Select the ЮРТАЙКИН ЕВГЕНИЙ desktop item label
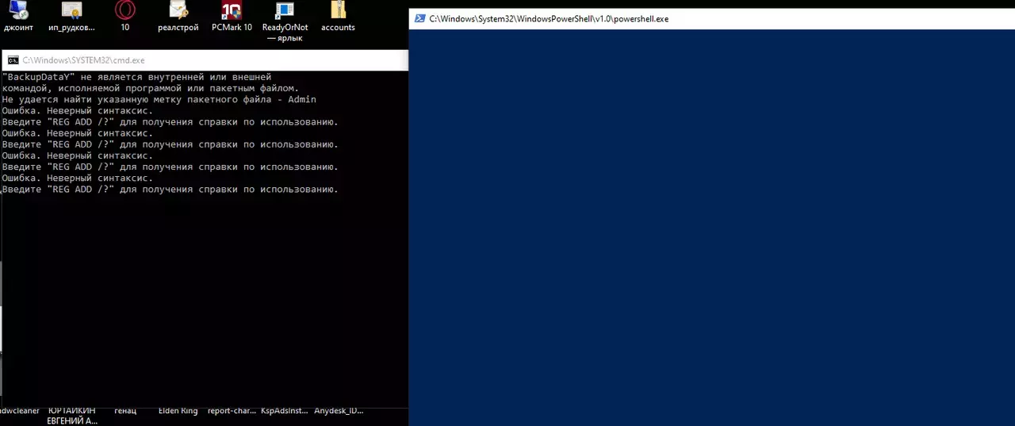 pyautogui.click(x=71, y=415)
